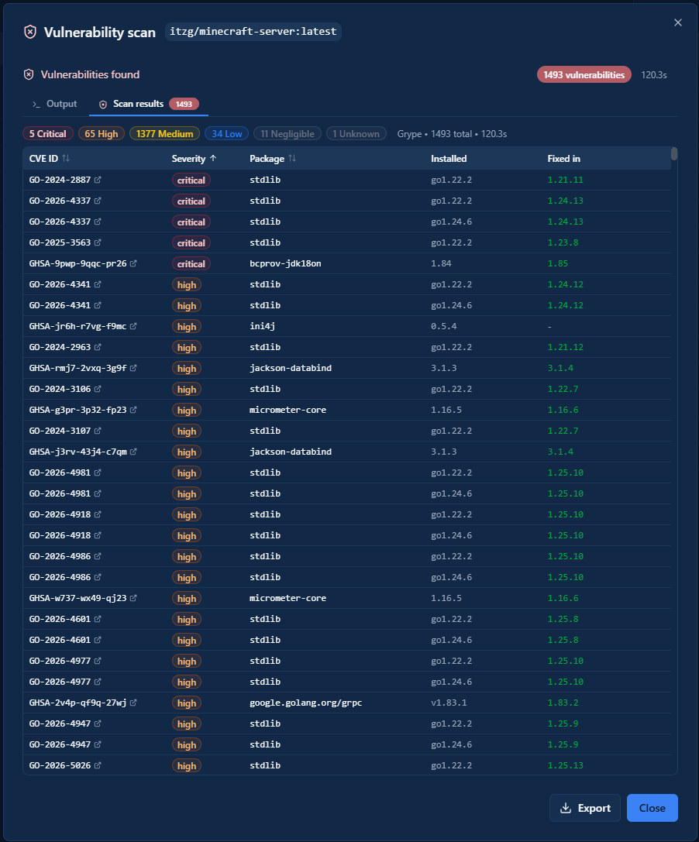Click package name google.golang.org/grpc
The image size is (699, 842).
[305, 703]
